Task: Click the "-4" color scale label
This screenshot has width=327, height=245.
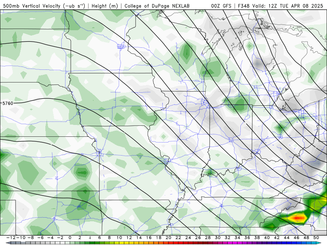Action: 50,238
